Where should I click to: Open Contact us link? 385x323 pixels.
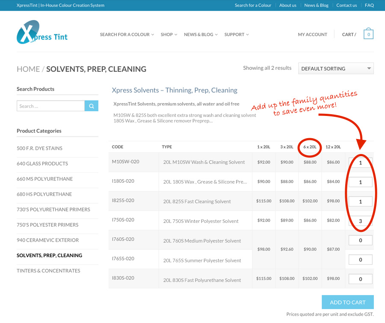coord(346,5)
